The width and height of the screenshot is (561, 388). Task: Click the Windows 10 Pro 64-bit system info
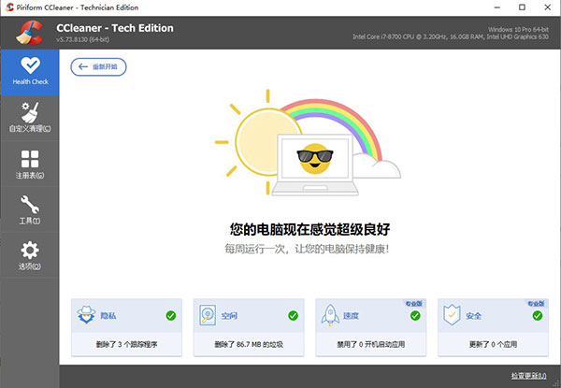518,29
